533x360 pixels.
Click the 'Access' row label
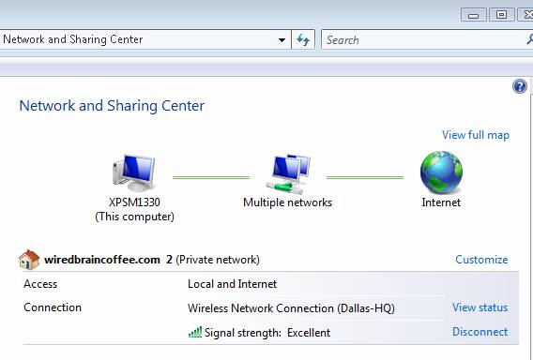tap(40, 284)
